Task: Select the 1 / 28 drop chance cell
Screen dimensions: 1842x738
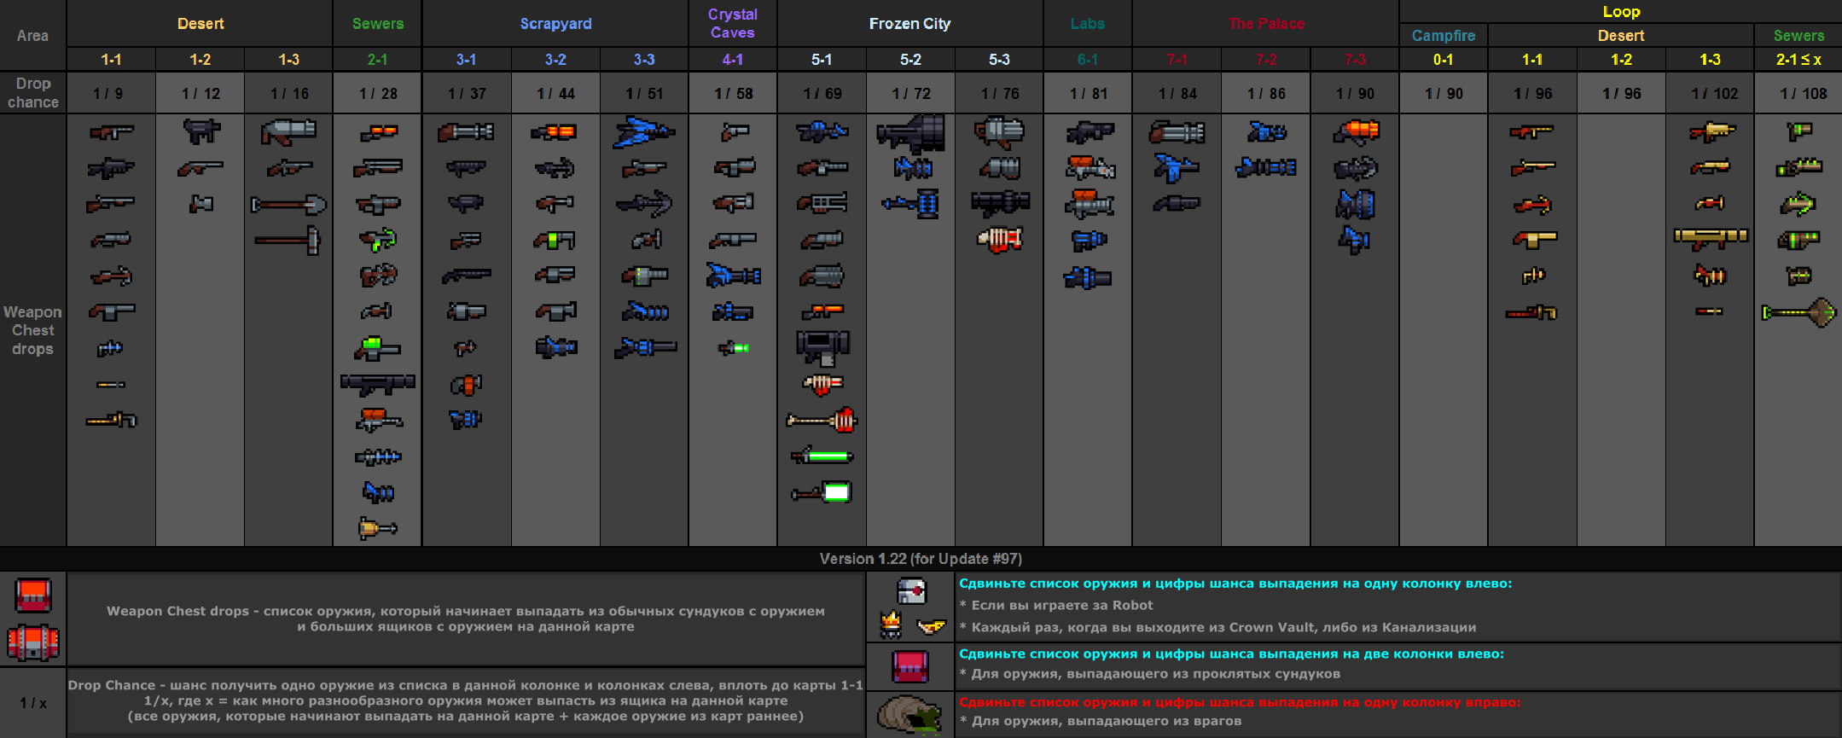Action: pyautogui.click(x=377, y=94)
